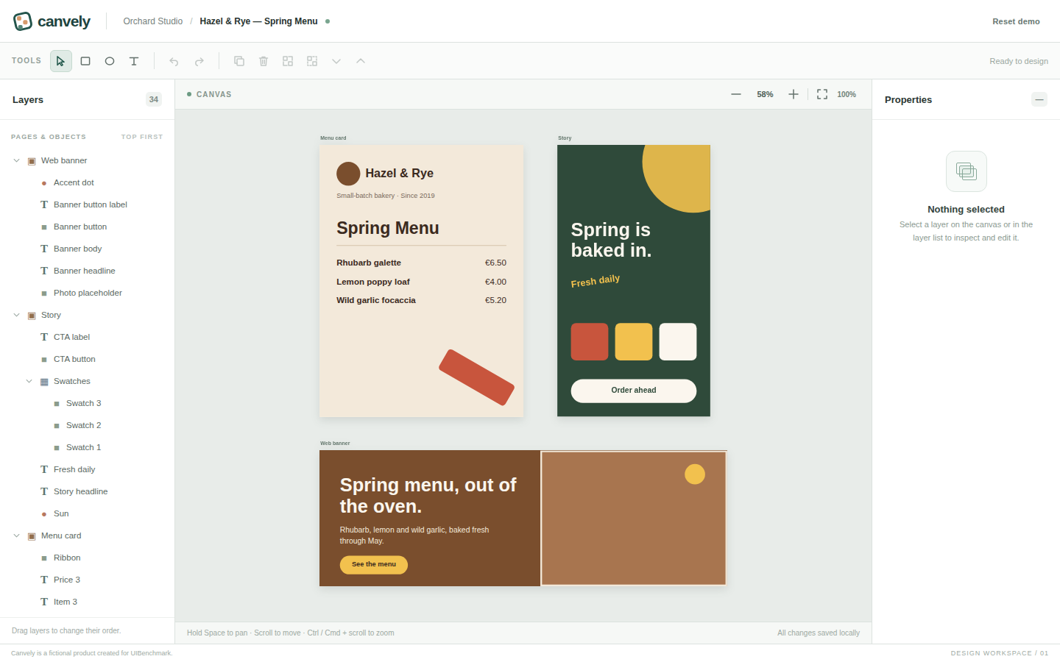1060x662 pixels.
Task: Select the pointer (select) tool
Action: click(61, 61)
